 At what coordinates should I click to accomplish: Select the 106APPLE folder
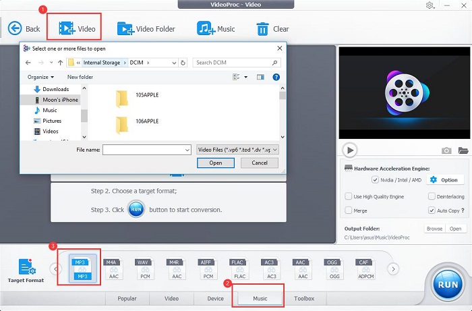pos(138,124)
